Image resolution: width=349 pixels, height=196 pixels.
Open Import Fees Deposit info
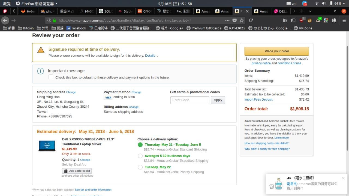(x=259, y=99)
